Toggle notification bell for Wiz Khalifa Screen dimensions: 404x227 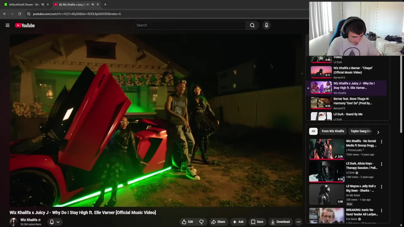[52, 222]
